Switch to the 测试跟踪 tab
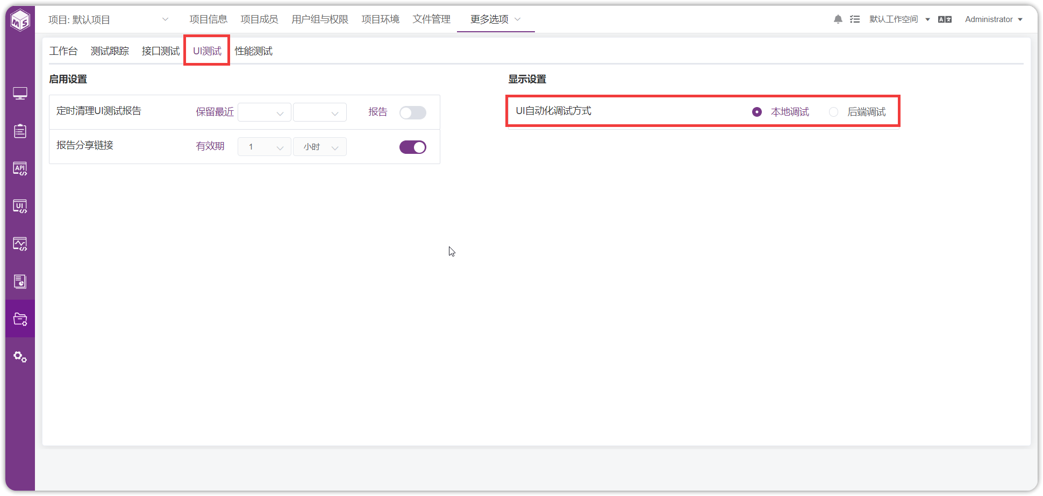 110,51
